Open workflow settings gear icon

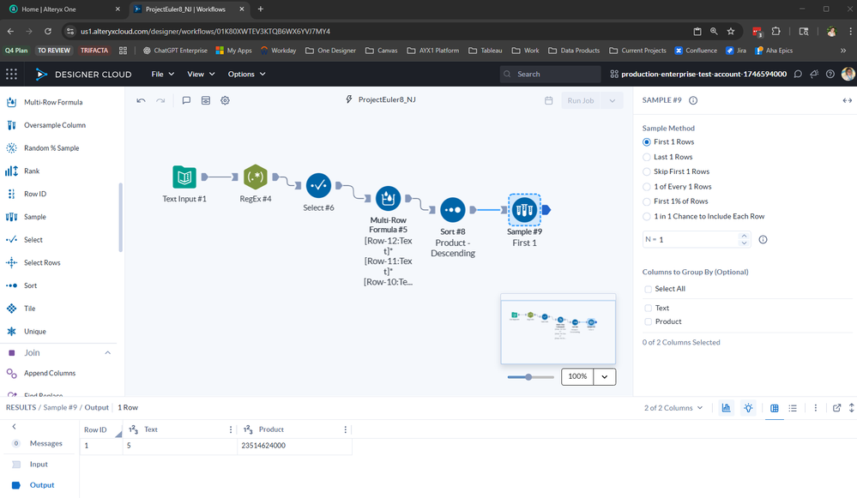[x=225, y=100]
